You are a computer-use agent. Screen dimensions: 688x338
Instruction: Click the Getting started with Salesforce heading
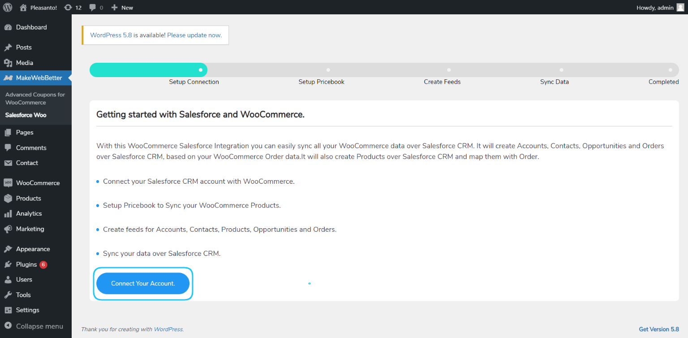[x=200, y=114]
